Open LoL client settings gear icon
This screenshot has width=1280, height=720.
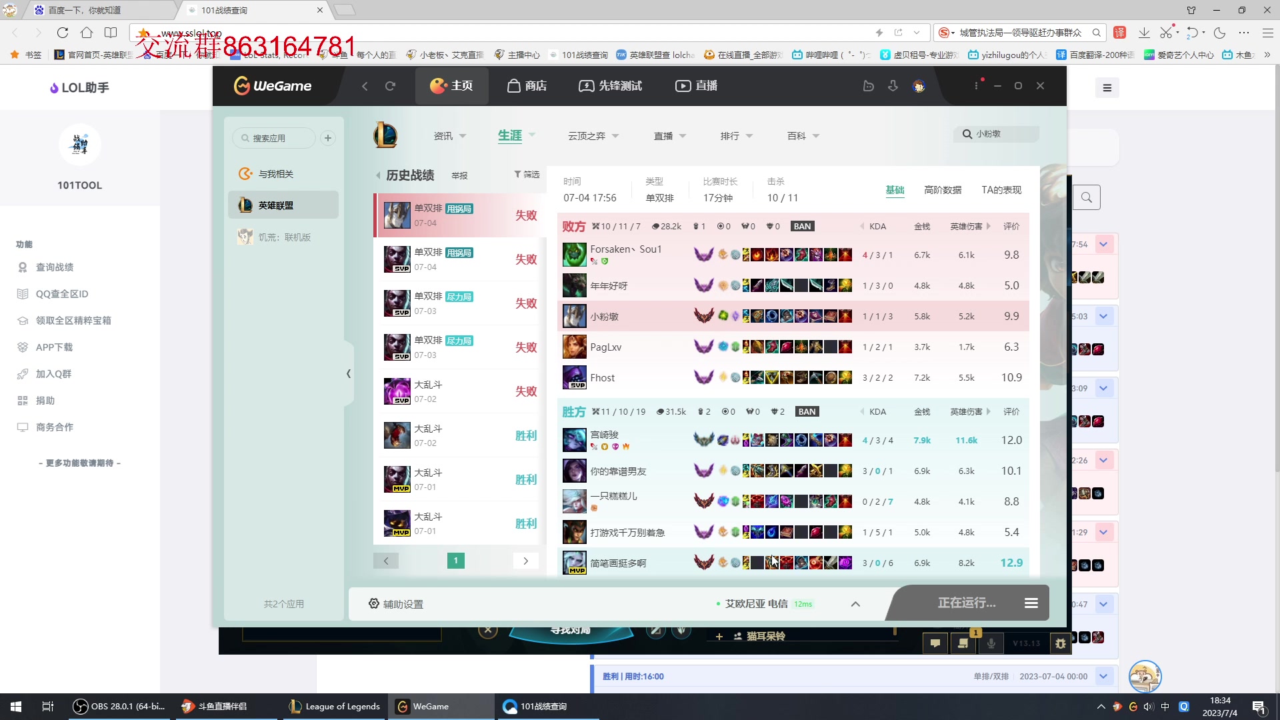(x=1060, y=643)
